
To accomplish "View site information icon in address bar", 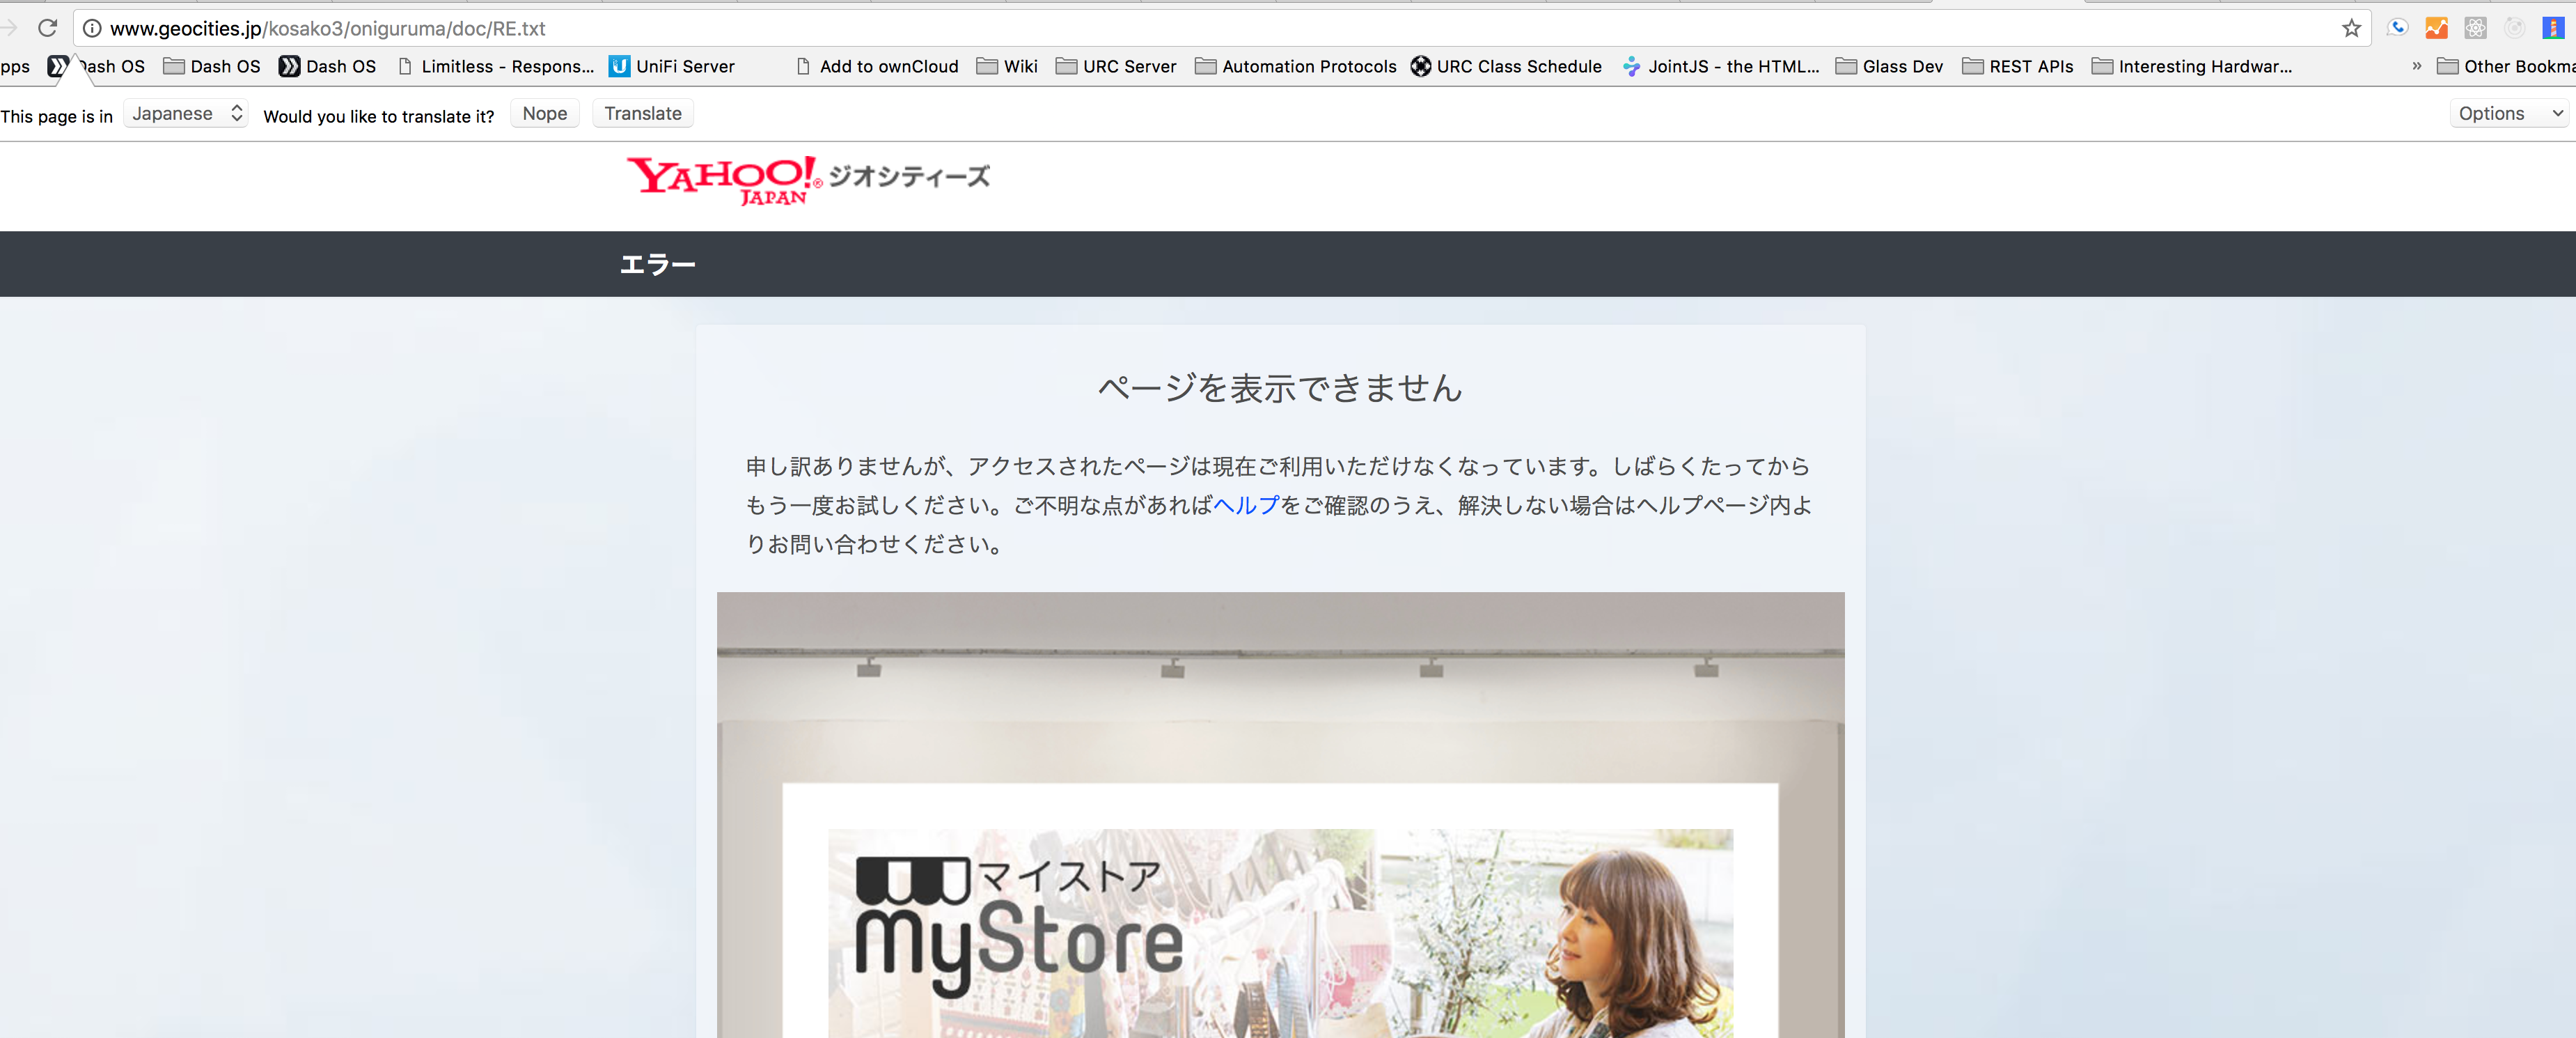I will point(92,28).
